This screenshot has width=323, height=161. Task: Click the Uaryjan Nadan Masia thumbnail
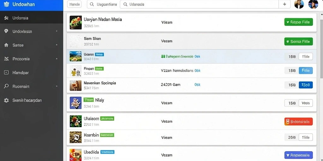76,22
